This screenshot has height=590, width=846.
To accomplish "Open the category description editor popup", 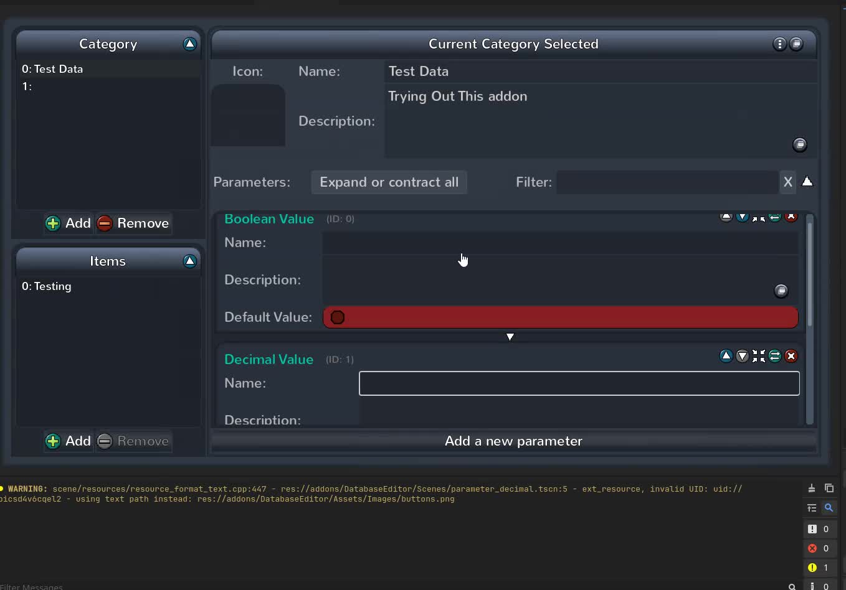I will click(800, 144).
